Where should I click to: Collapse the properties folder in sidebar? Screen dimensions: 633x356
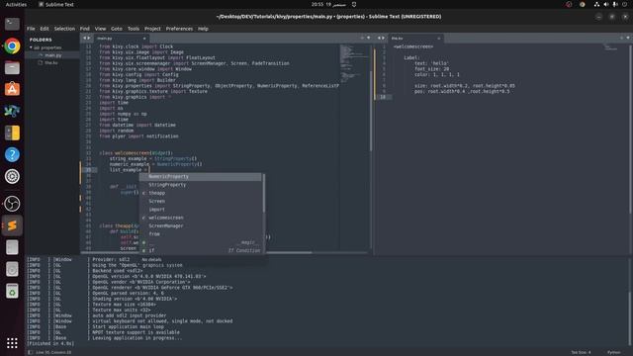pos(31,47)
